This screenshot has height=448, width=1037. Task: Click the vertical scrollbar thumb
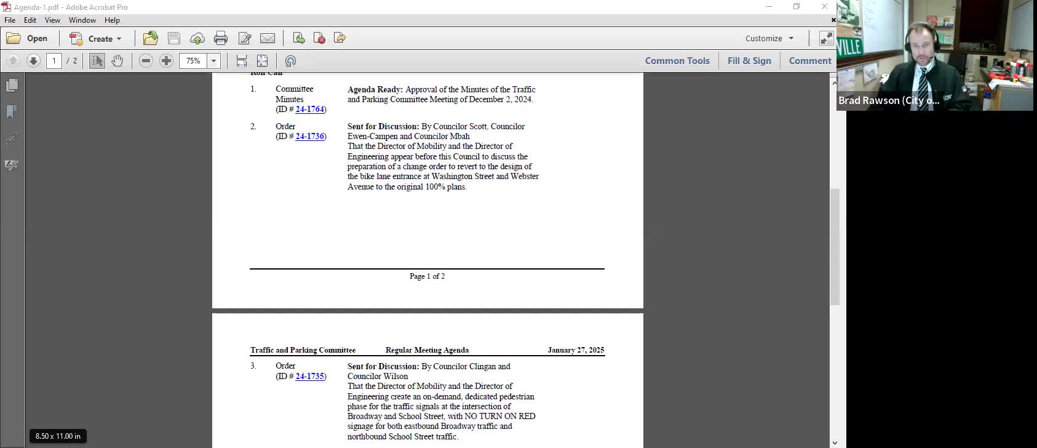(835, 246)
